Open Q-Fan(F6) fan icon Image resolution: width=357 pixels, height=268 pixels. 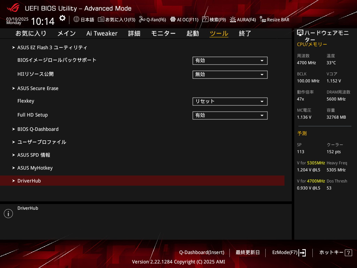(x=142, y=20)
